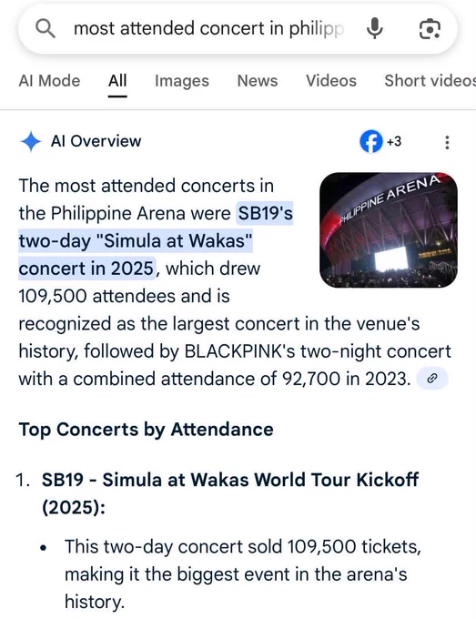476x619 pixels.
Task: Start voice search with the microphone icon
Action: tap(374, 29)
